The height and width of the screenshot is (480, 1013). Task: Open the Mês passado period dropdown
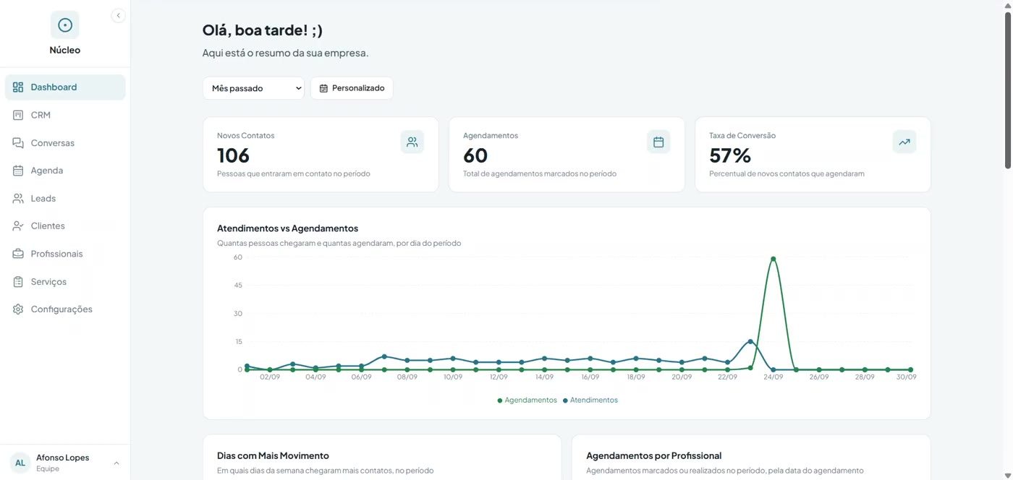click(x=253, y=88)
